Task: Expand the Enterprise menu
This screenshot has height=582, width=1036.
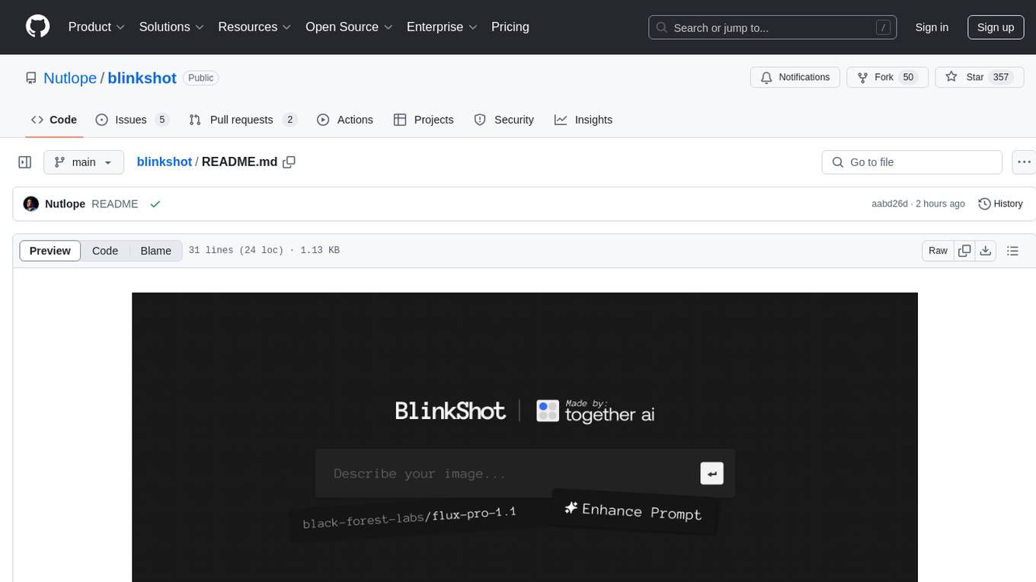Action: pyautogui.click(x=442, y=27)
